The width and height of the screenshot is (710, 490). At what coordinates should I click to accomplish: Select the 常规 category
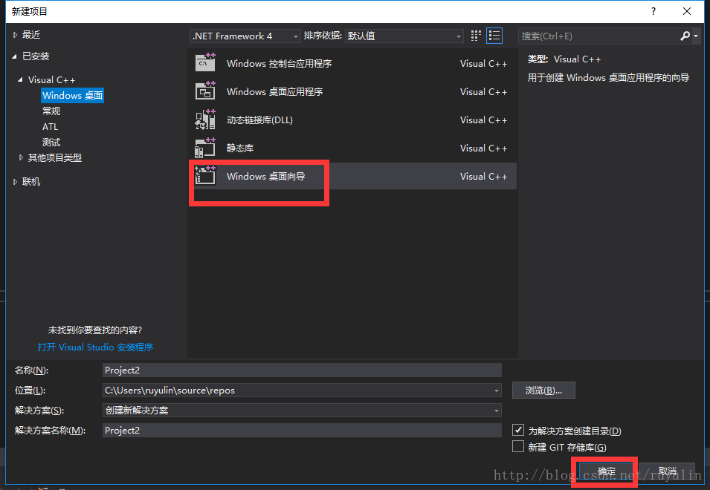click(51, 111)
